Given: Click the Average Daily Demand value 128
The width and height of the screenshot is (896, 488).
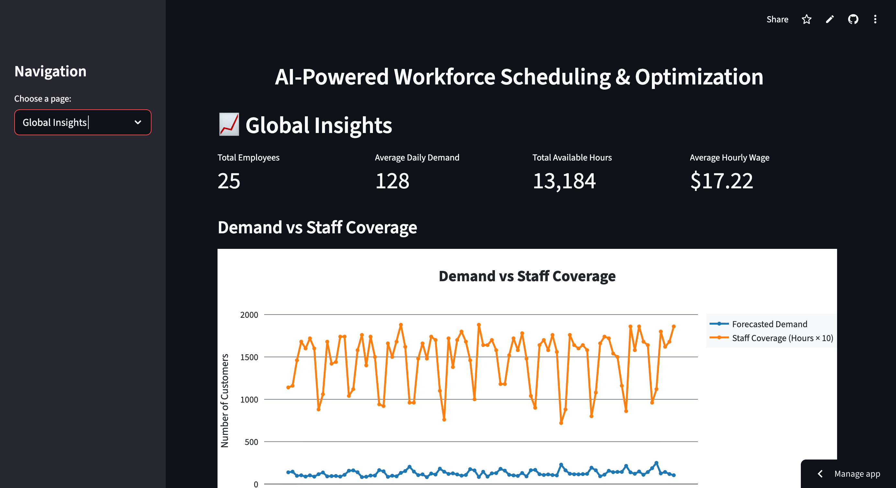Looking at the screenshot, I should point(392,181).
